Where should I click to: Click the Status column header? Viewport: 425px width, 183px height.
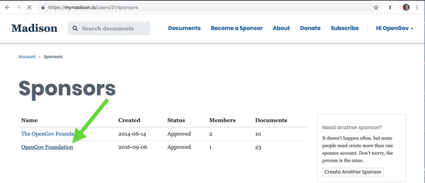(x=176, y=120)
